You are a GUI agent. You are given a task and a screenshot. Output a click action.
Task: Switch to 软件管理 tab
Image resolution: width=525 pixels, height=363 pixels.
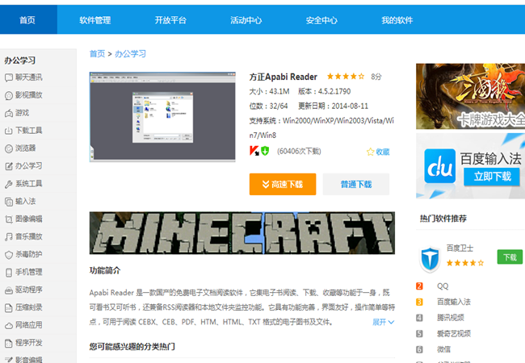click(95, 20)
